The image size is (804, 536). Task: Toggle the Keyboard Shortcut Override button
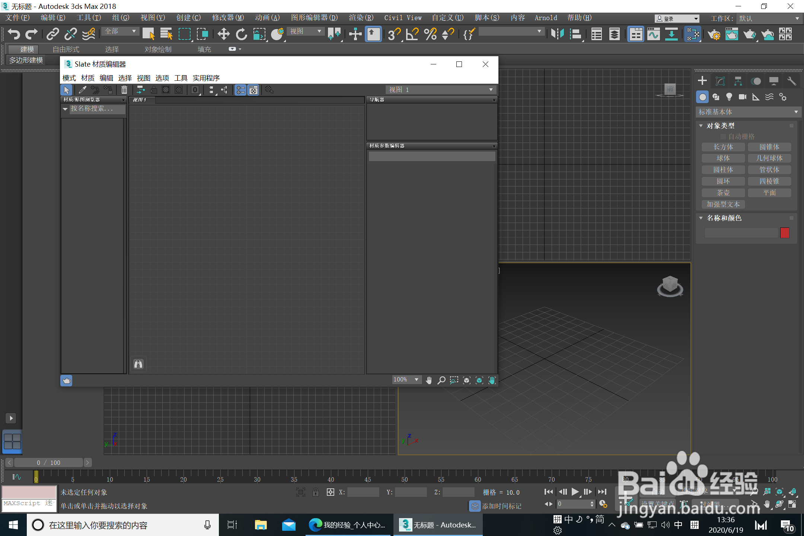point(373,34)
